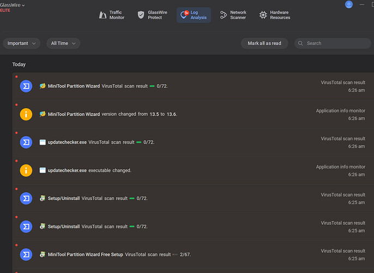The height and width of the screenshot is (273, 374).
Task: Click the Log Analysis heart icon
Action: tap(184, 15)
